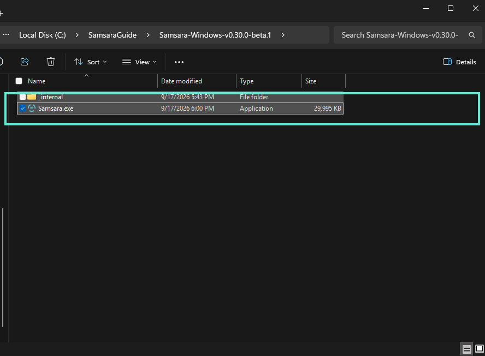This screenshot has width=485, height=356.
Task: Sort by Size column header
Action: tap(311, 81)
